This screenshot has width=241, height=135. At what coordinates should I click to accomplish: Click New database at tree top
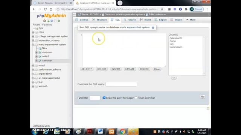(41, 28)
